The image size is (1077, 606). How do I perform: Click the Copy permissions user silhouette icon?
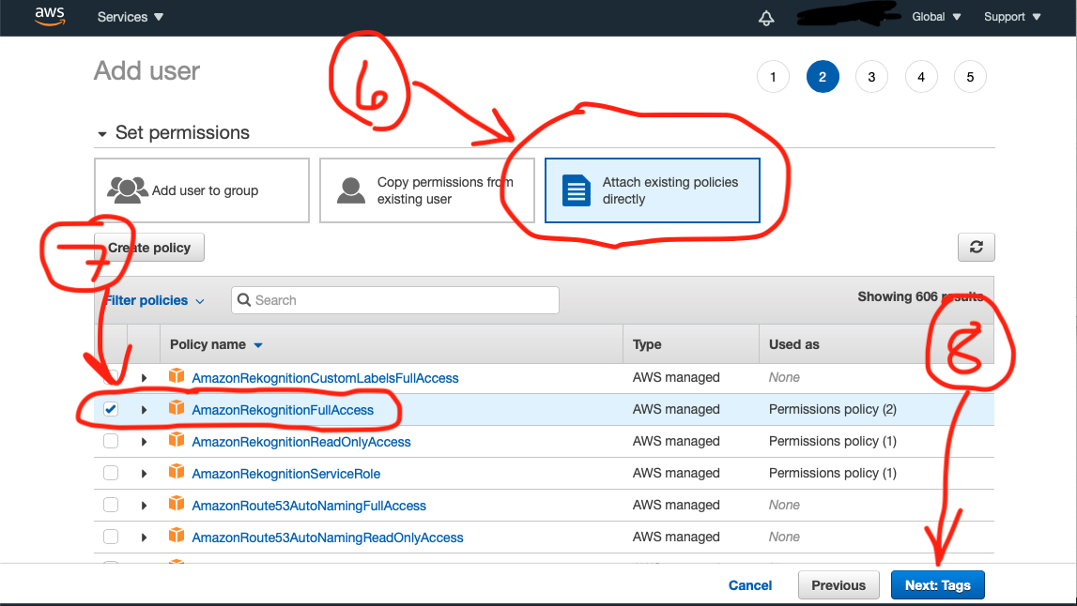(351, 190)
